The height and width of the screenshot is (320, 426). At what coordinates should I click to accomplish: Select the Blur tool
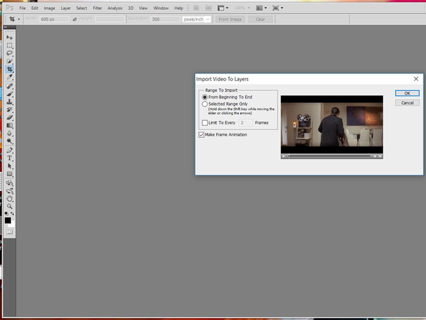(x=10, y=133)
